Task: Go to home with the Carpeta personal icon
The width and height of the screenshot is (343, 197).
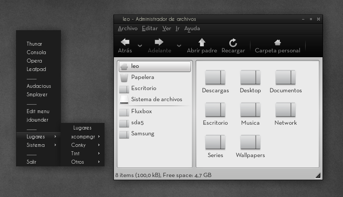Action: click(x=277, y=42)
